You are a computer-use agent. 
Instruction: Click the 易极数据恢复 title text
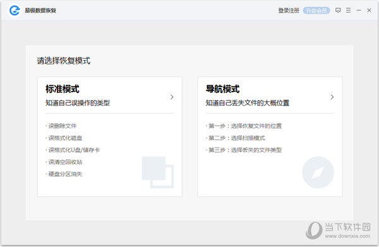coord(40,11)
